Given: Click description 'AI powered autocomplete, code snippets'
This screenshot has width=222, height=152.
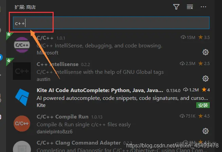Looking at the screenshot, I should pos(122,98).
